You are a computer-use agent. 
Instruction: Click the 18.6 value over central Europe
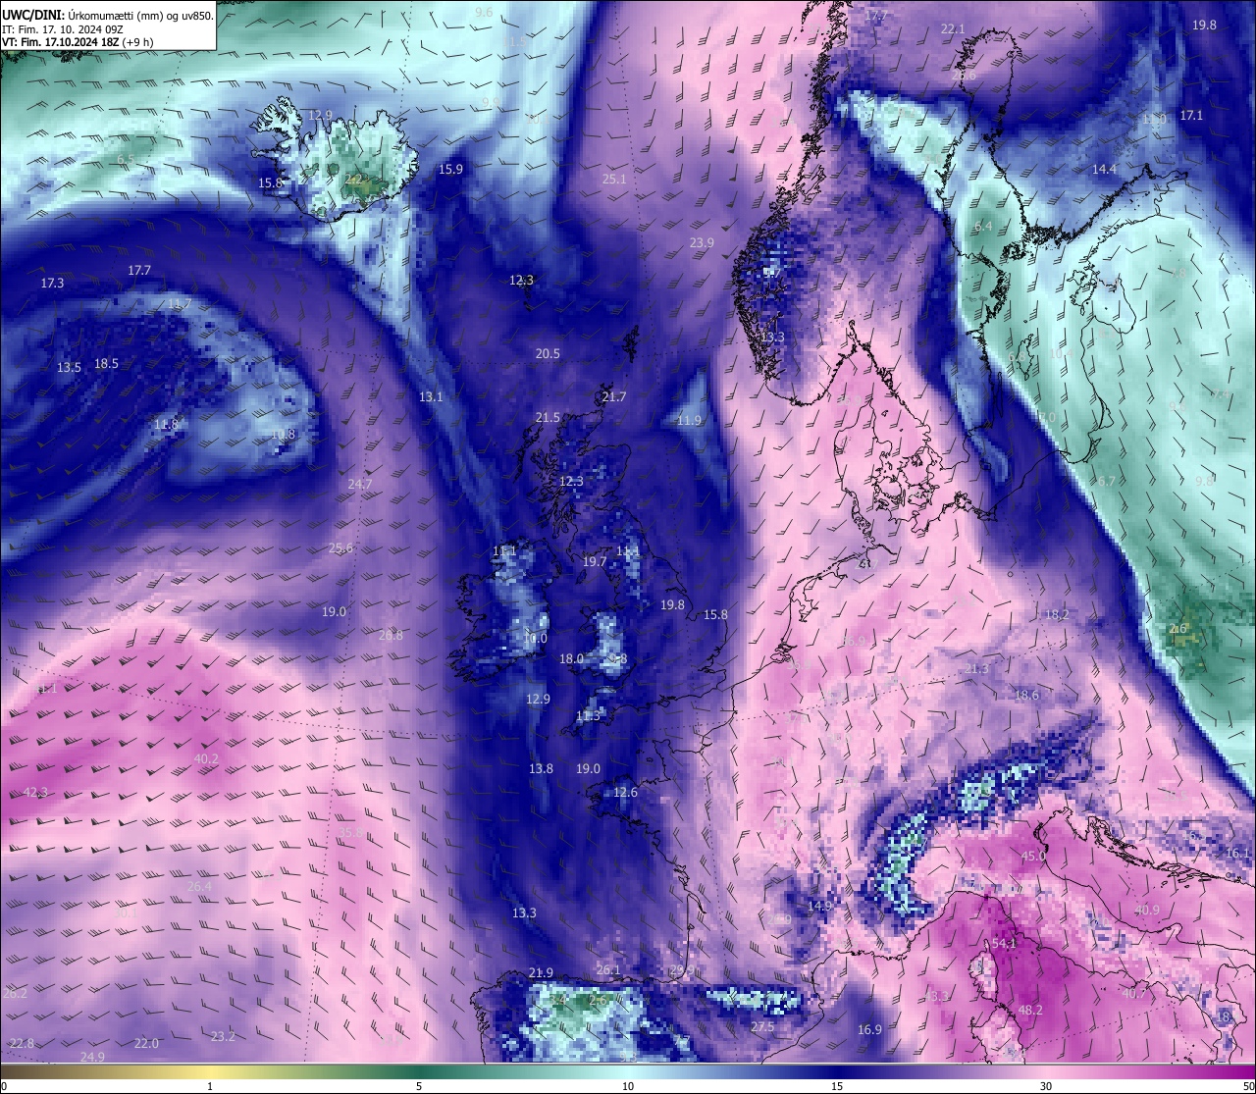coord(1026,695)
